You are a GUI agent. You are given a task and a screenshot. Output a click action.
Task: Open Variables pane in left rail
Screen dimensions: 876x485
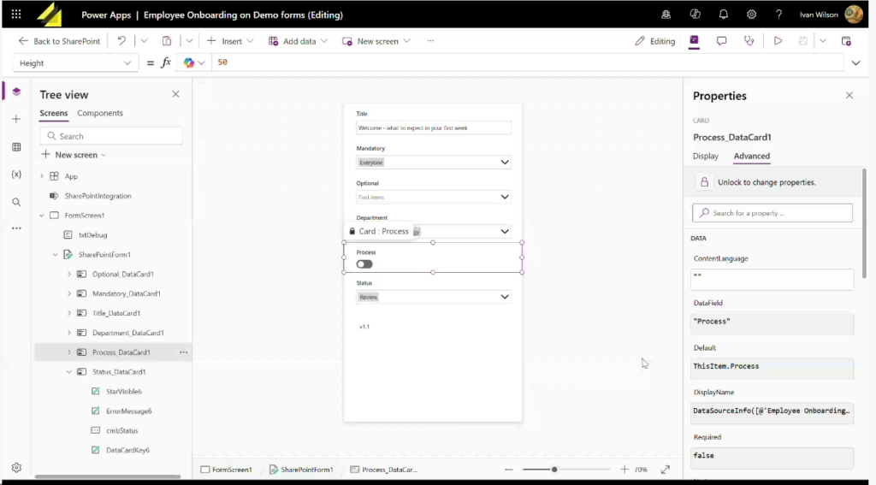[x=16, y=174]
